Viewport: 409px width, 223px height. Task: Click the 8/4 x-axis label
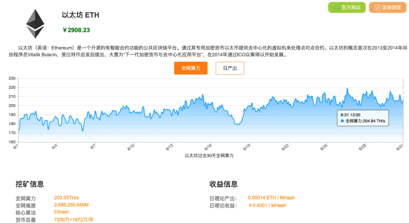54,147
